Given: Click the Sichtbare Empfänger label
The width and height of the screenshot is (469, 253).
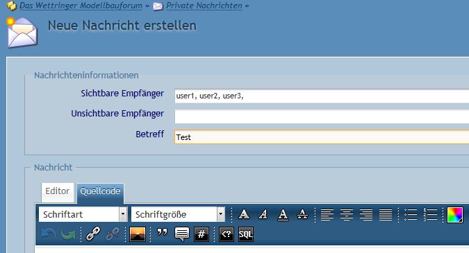Looking at the screenshot, I should 122,94.
